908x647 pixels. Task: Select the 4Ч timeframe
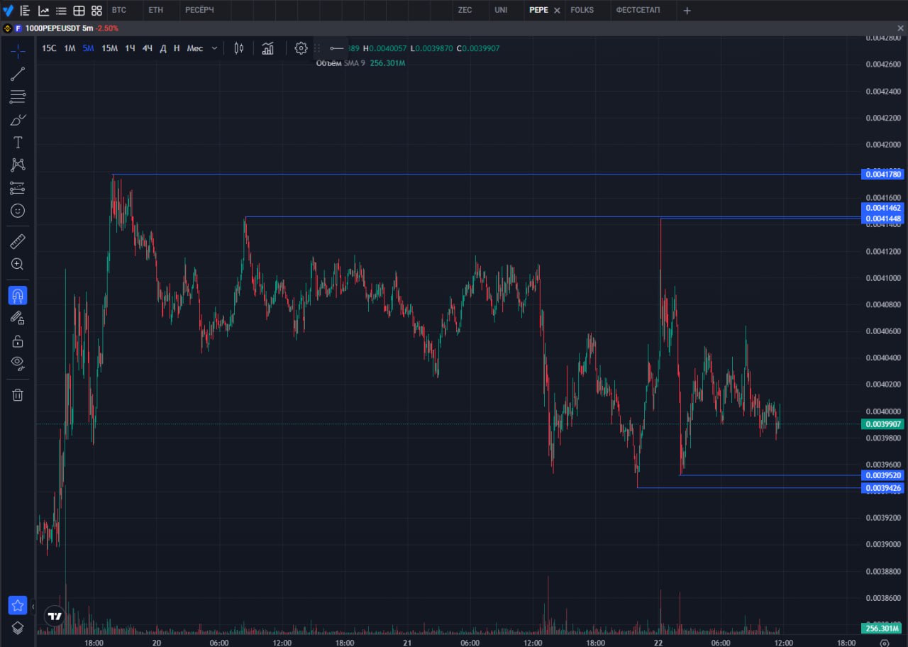click(147, 48)
